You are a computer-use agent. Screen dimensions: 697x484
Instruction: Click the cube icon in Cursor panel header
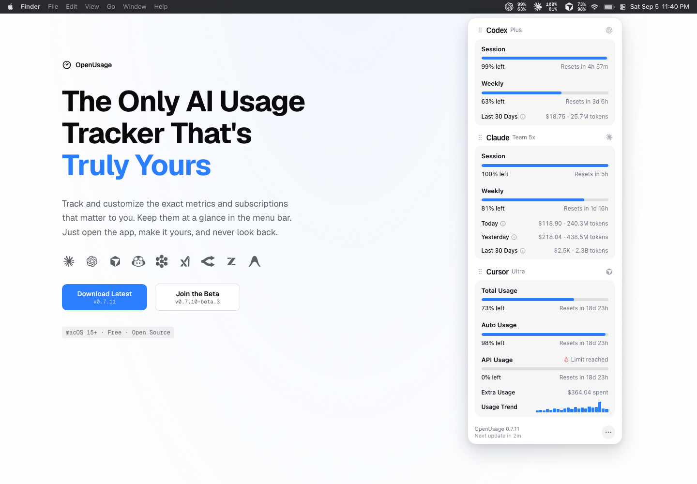pyautogui.click(x=609, y=272)
